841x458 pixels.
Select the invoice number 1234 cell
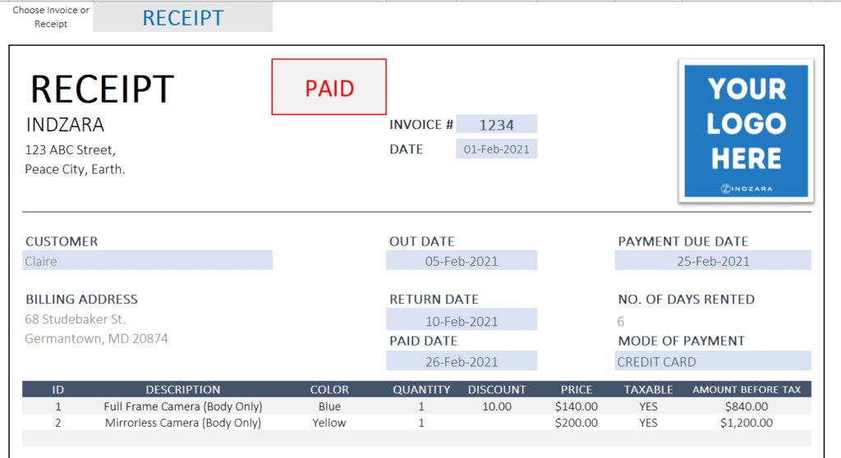[496, 125]
